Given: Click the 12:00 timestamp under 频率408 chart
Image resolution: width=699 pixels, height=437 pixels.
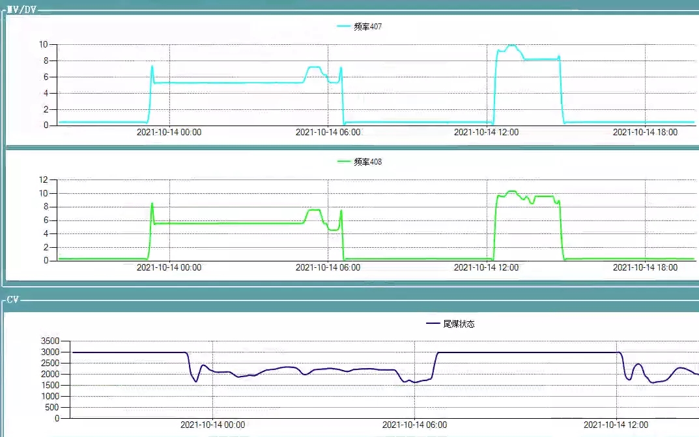Looking at the screenshot, I should point(486,267).
